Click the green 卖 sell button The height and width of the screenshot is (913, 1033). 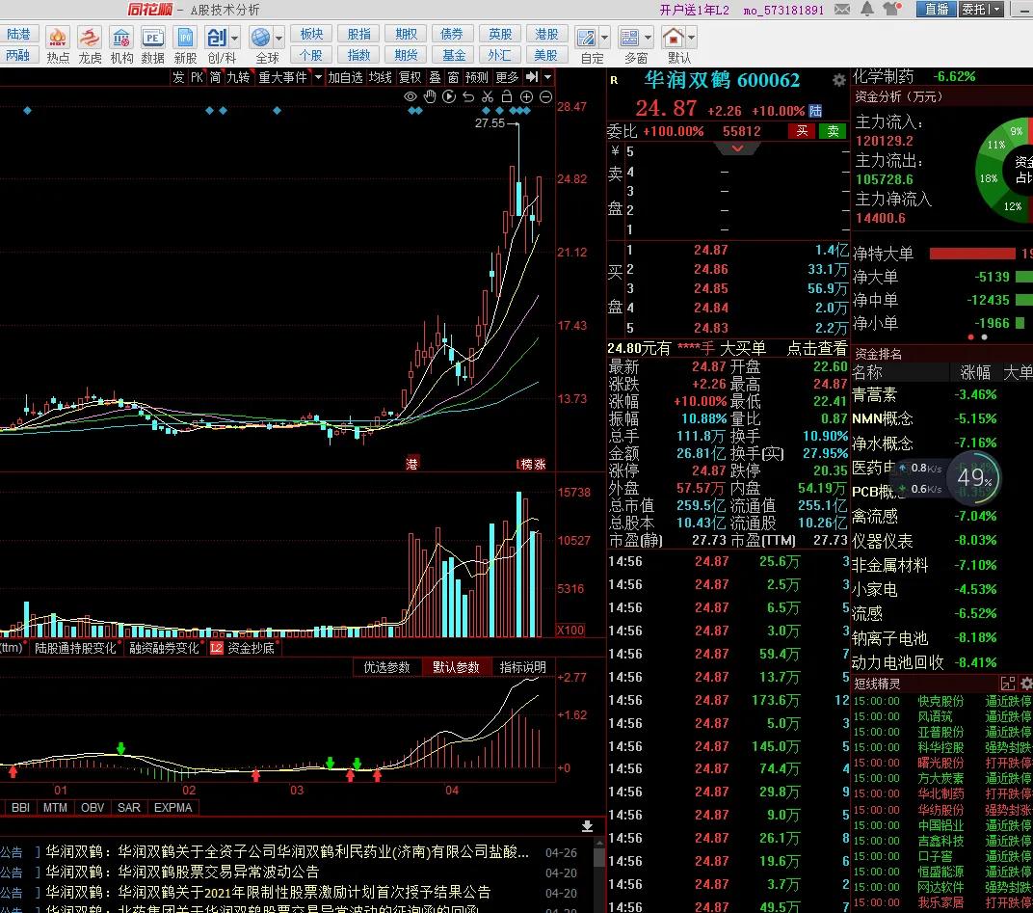tap(833, 131)
